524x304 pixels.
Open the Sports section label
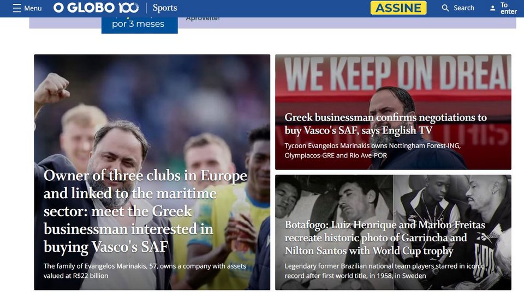click(x=165, y=8)
